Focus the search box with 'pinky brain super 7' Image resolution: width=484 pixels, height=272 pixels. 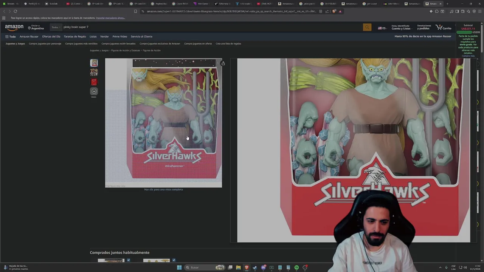212,27
